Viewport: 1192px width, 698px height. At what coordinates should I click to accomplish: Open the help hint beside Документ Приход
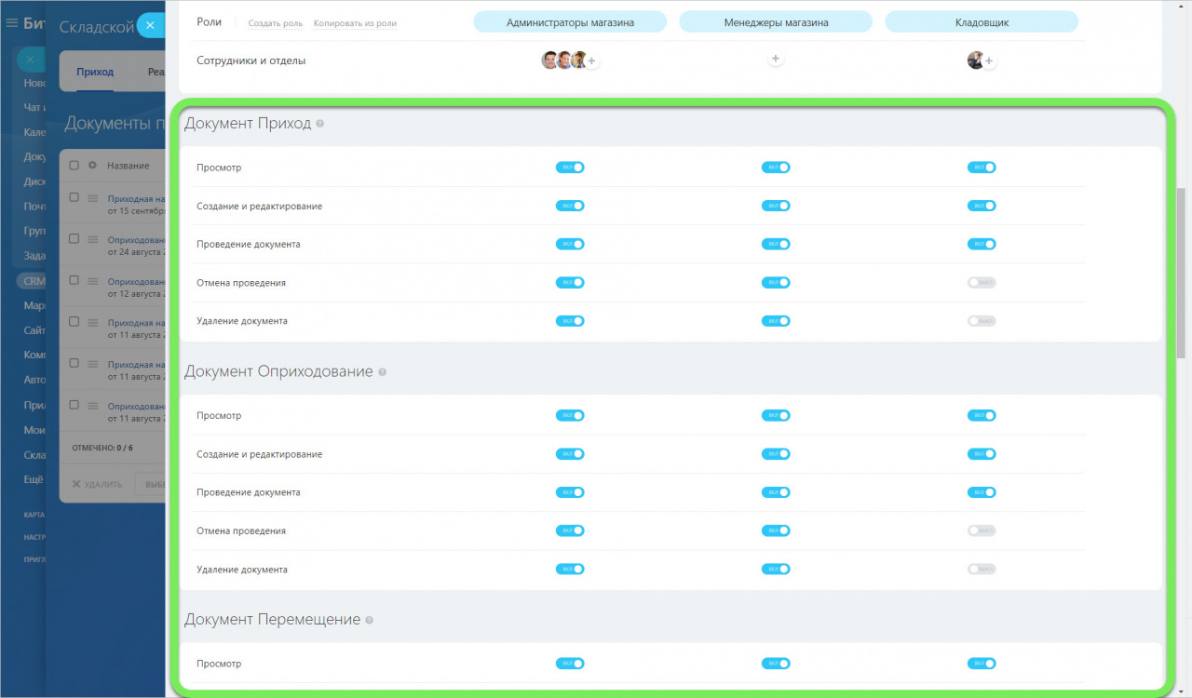[x=320, y=124]
